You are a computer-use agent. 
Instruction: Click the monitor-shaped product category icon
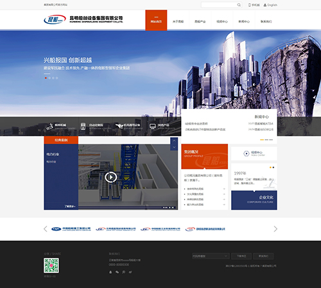tap(153, 126)
